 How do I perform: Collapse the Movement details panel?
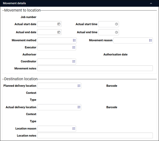pyautogui.click(x=151, y=3)
